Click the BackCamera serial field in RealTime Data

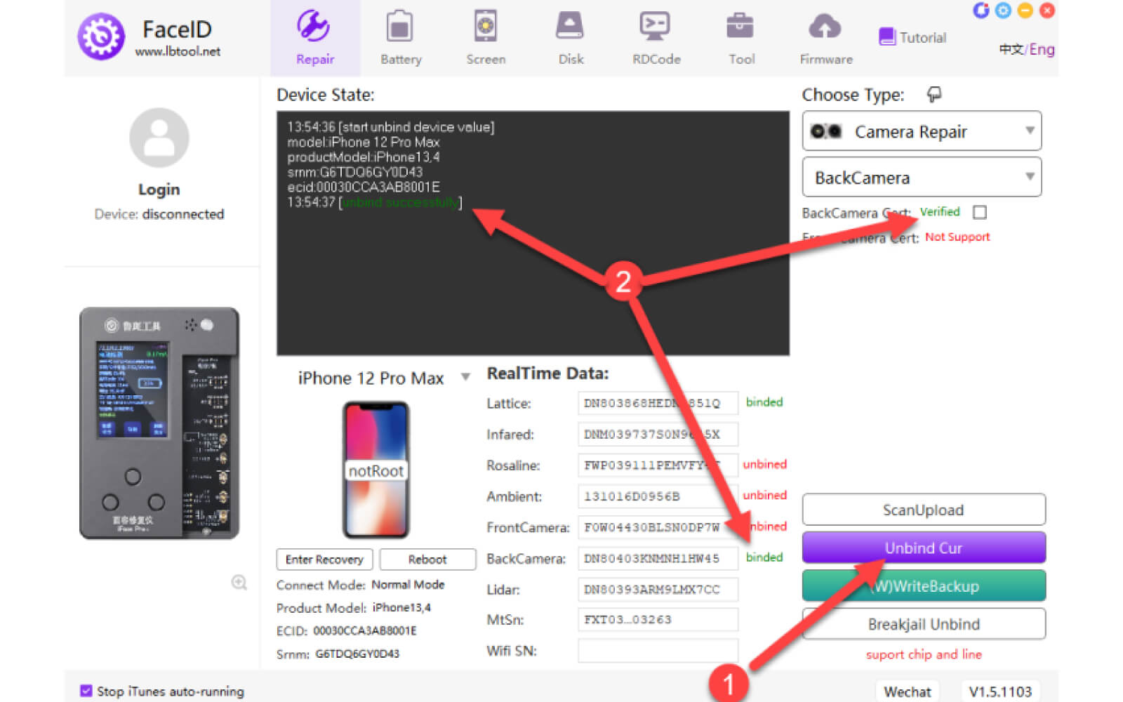pos(658,558)
